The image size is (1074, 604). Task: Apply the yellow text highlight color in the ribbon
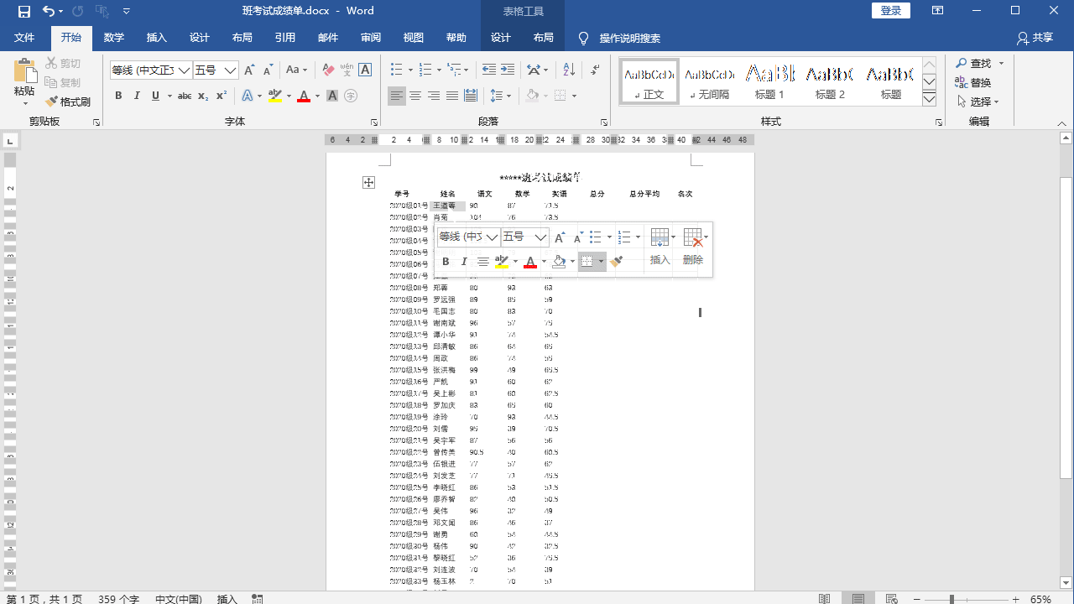pyautogui.click(x=275, y=96)
